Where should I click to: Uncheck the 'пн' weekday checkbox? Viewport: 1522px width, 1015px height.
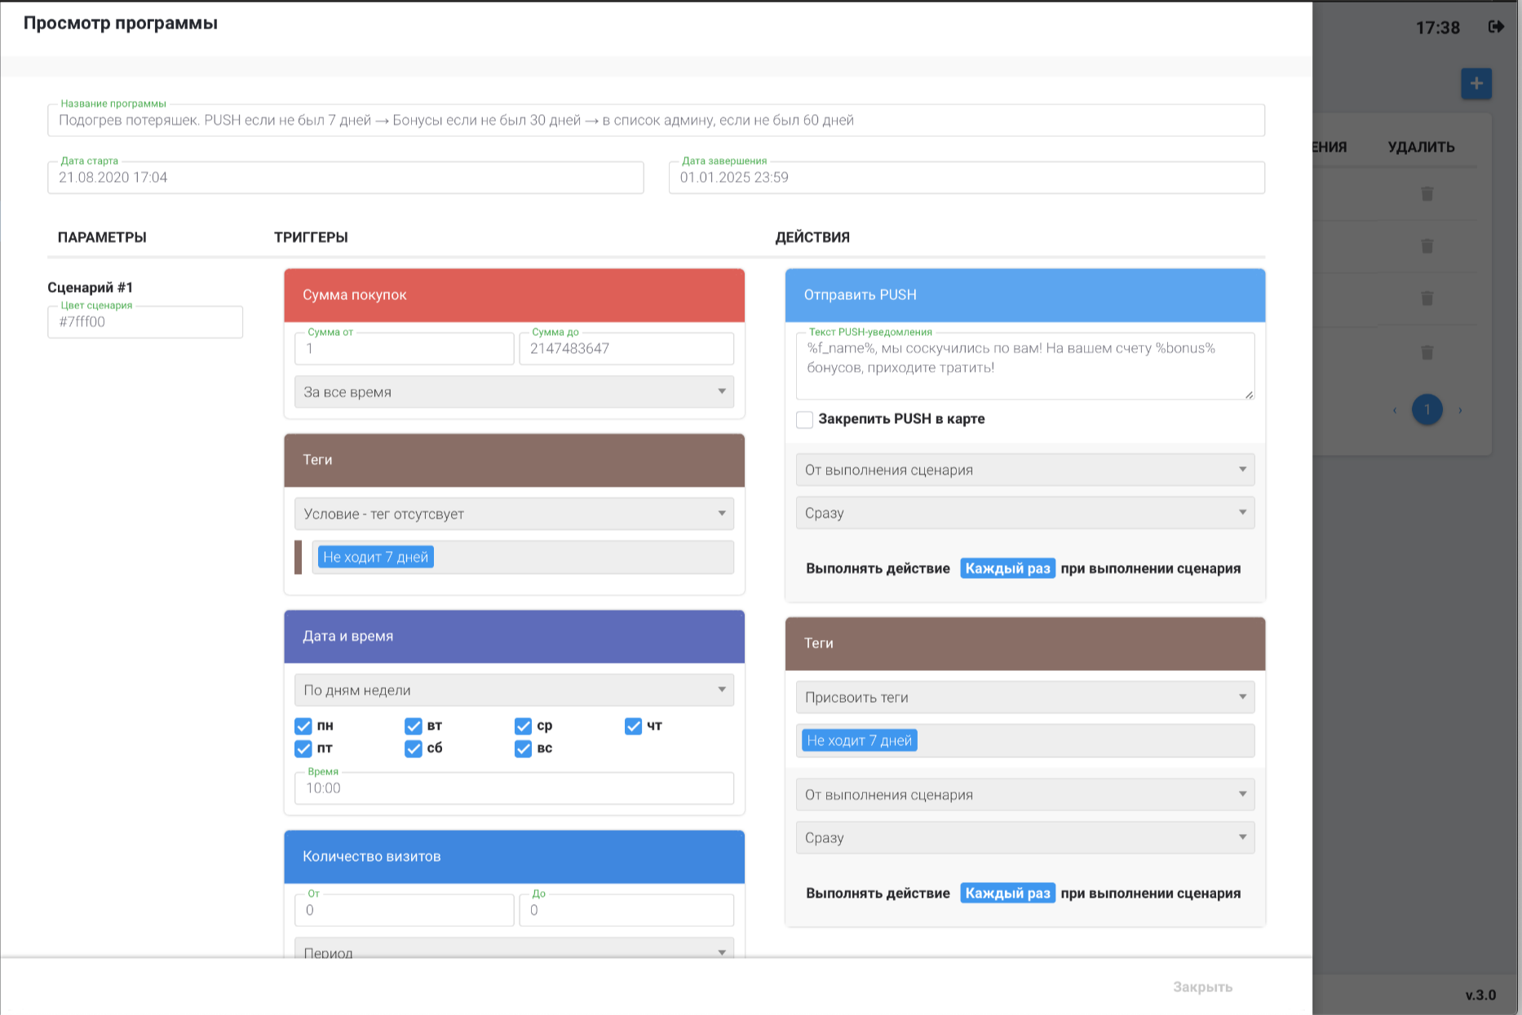[x=303, y=726]
